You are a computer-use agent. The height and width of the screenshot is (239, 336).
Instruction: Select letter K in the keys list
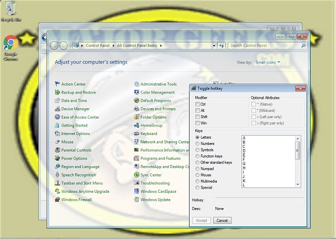(x=244, y=181)
